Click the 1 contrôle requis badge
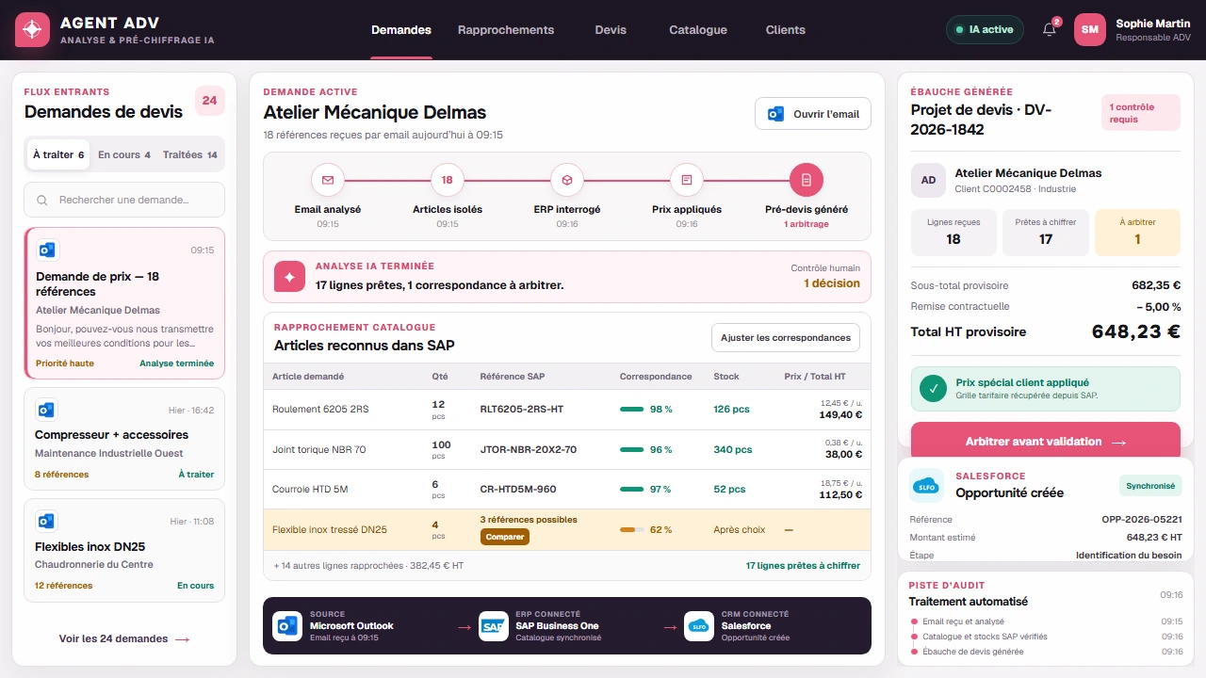 (x=1141, y=113)
